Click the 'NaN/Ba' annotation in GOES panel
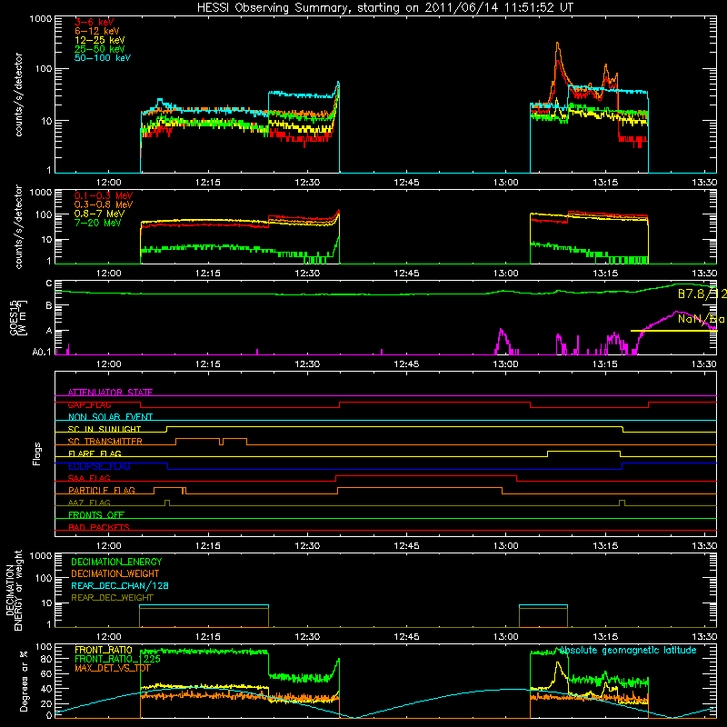Screen dimensions: 727x727 (x=701, y=319)
